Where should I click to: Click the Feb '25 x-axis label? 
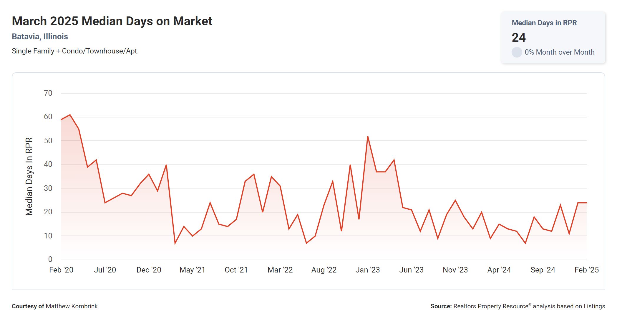pos(586,270)
